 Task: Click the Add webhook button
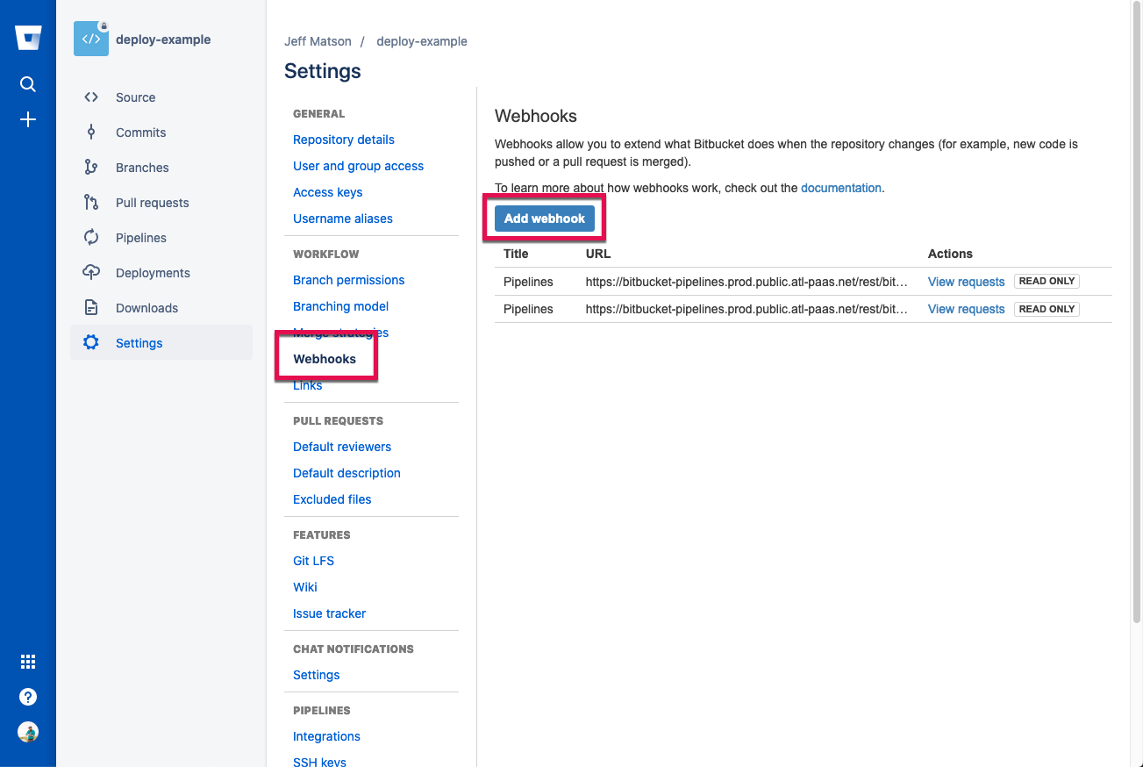coord(545,219)
